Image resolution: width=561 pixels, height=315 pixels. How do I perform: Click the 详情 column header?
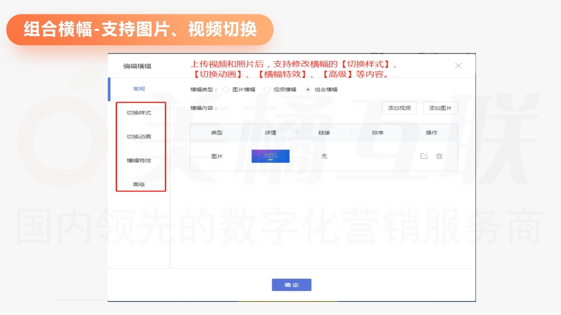[270, 133]
